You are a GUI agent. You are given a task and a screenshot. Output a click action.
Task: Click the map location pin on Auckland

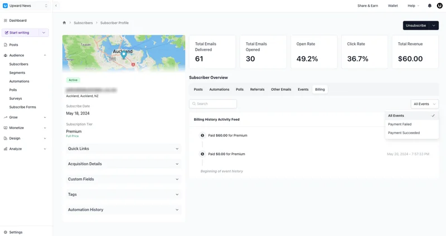pos(124,55)
